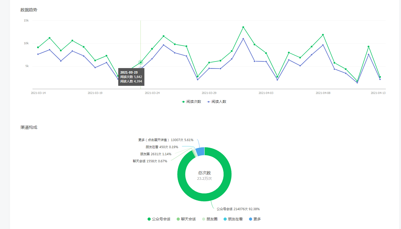Click the 聊天会话 1558次 0.67% label
Image resolution: width=401 pixels, height=229 pixels.
point(150,161)
